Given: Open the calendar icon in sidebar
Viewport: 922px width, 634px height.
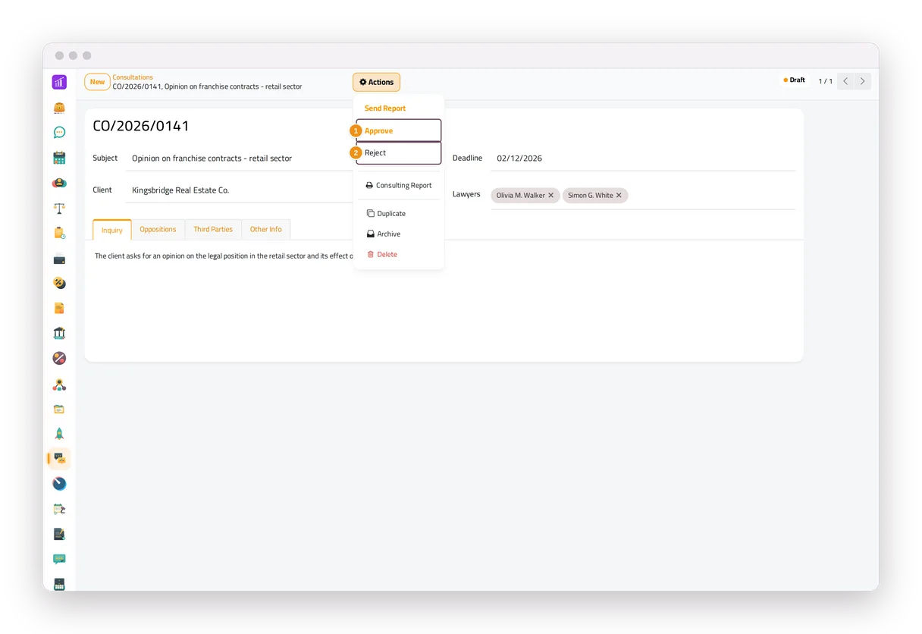Looking at the screenshot, I should 59,158.
